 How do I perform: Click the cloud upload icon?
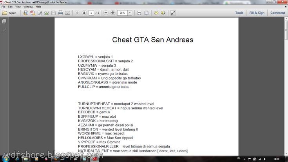pos(47,13)
